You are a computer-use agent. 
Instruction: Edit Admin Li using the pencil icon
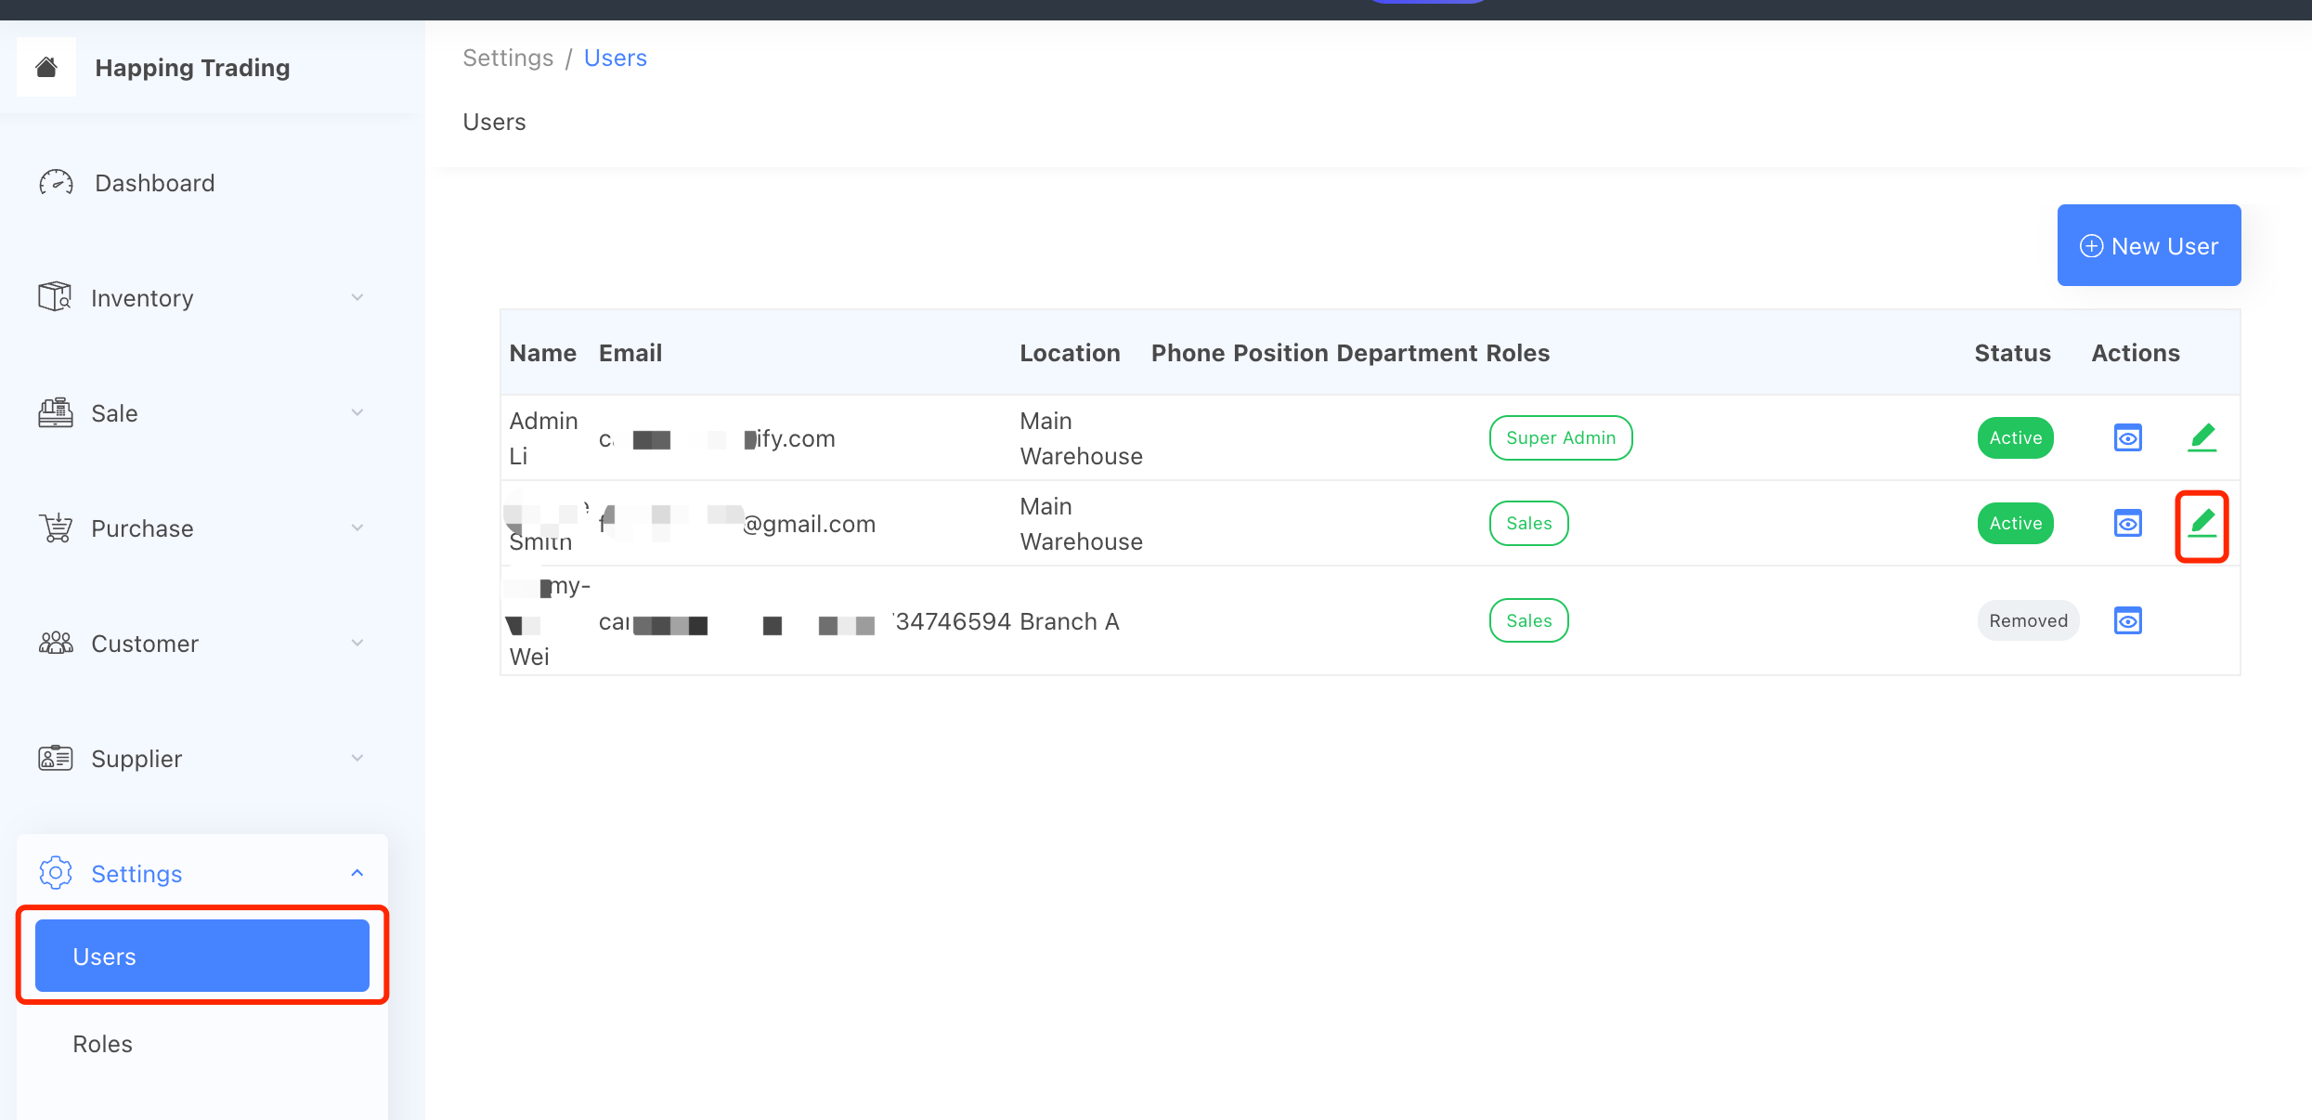coord(2202,437)
